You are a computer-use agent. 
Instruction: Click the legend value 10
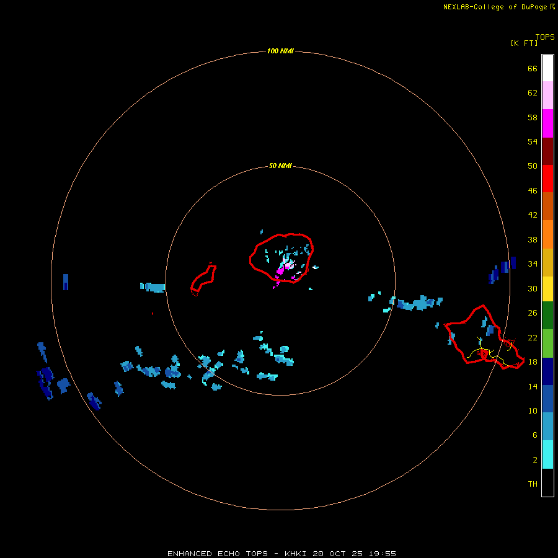point(533,410)
